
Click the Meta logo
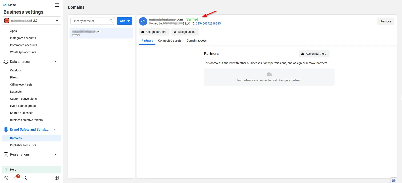pos(10,5)
